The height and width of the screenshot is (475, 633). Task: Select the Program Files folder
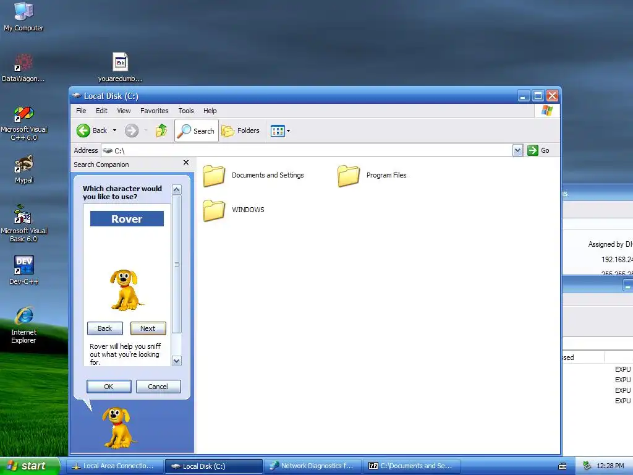(x=372, y=176)
